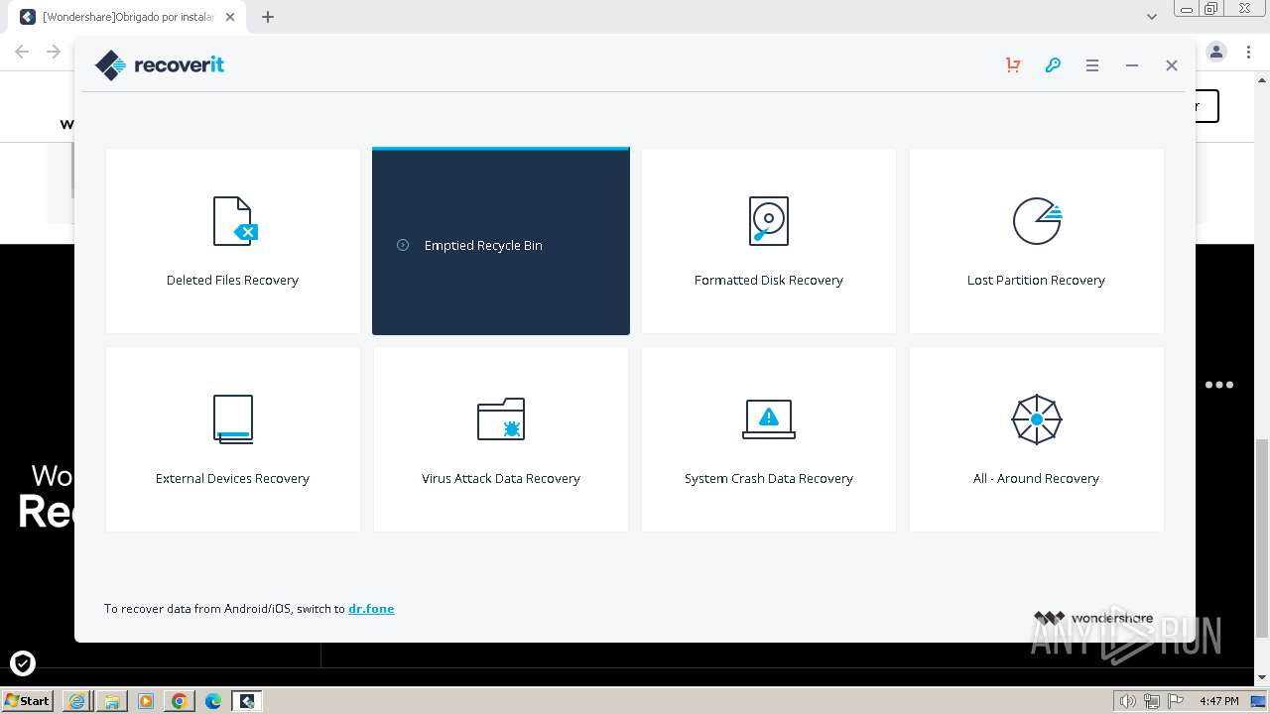
Task: Open File Explorer from taskbar
Action: 111,701
